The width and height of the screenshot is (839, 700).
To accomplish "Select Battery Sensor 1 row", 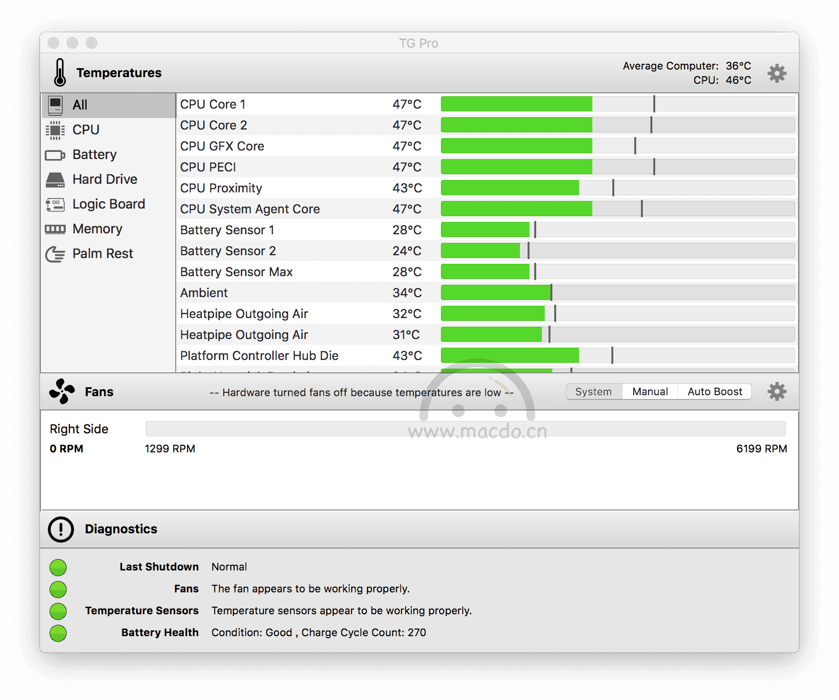I will tap(487, 230).
